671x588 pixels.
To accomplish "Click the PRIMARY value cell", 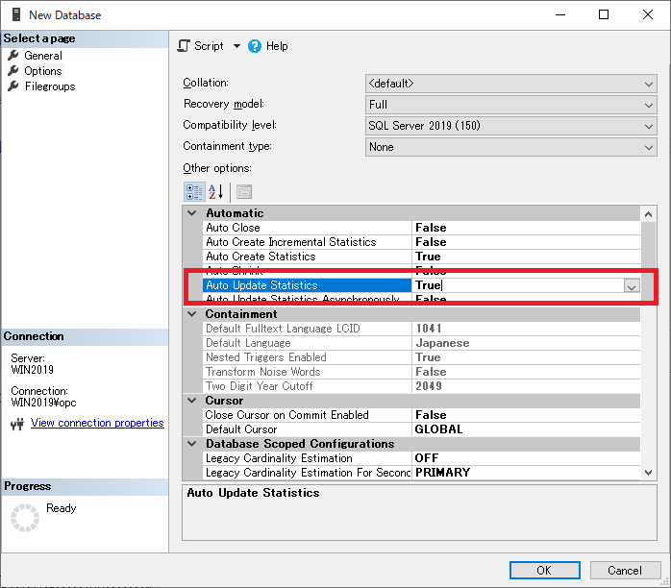I will [526, 473].
